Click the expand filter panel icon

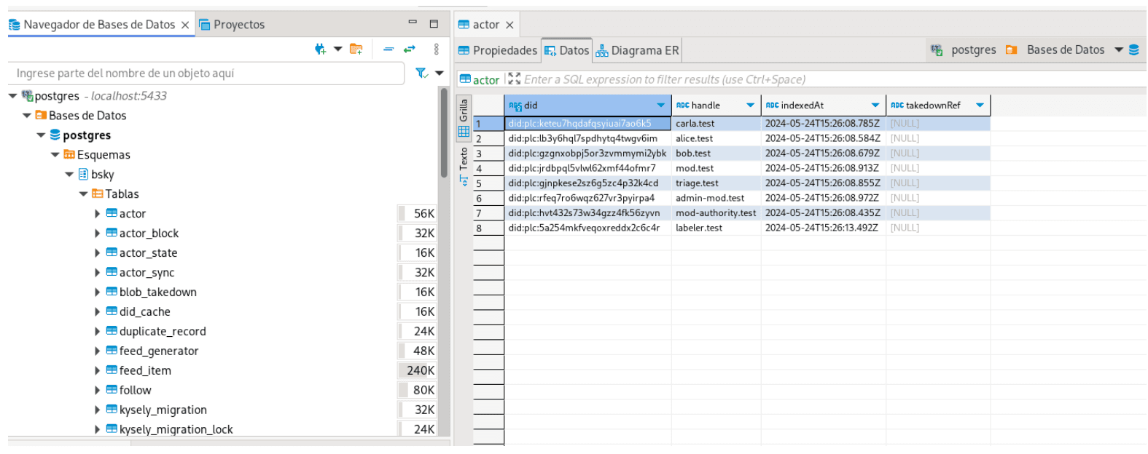point(514,79)
